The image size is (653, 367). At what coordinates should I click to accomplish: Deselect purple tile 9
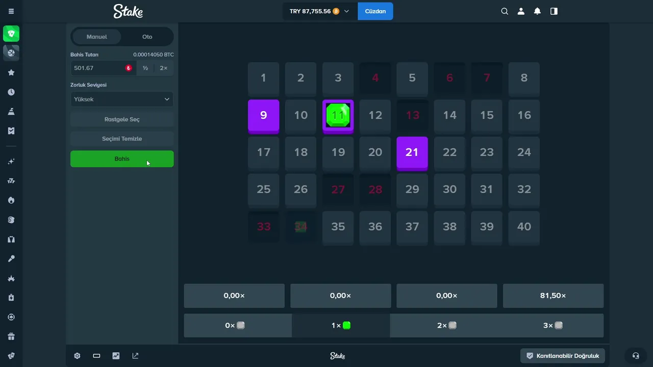coord(263,116)
